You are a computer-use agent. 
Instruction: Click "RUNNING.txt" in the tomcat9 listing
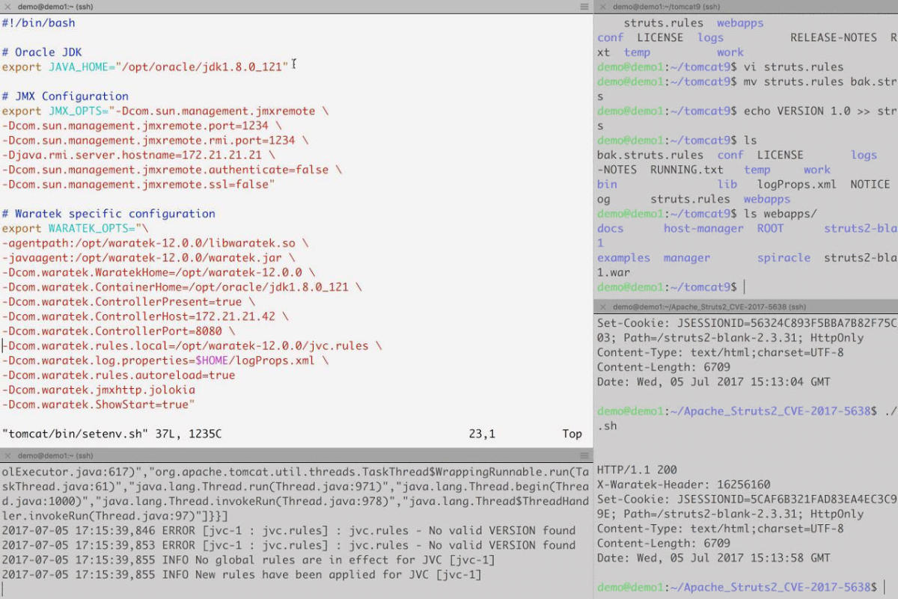pyautogui.click(x=687, y=170)
